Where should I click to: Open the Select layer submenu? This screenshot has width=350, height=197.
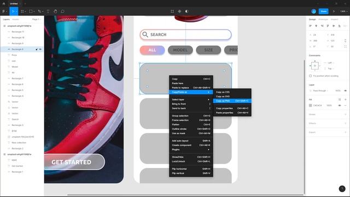click(191, 100)
